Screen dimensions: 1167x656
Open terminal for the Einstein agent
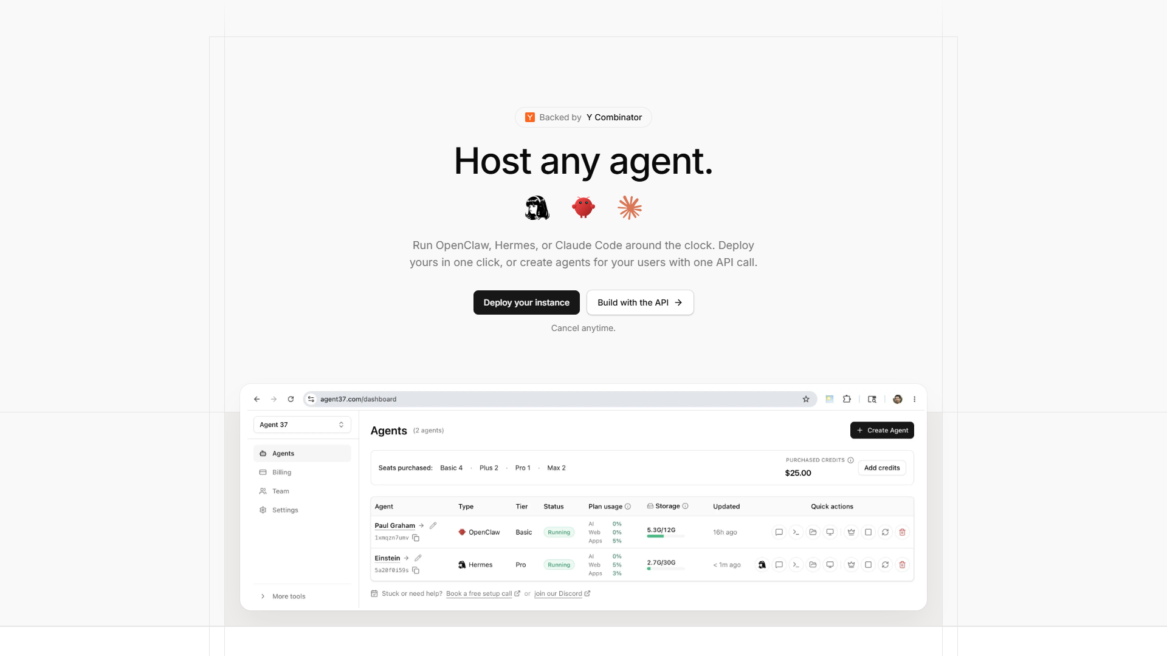tap(796, 565)
